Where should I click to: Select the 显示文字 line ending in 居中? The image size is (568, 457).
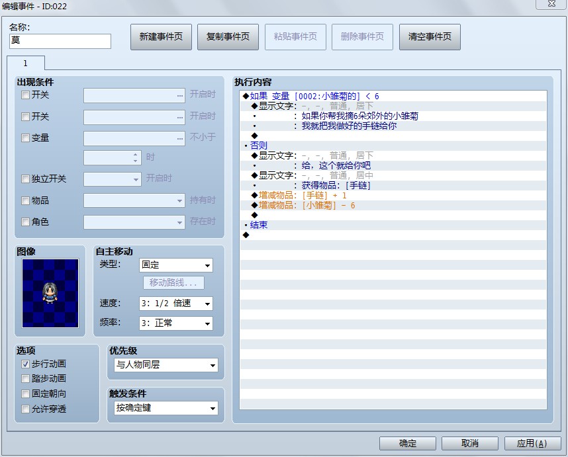coord(393,175)
